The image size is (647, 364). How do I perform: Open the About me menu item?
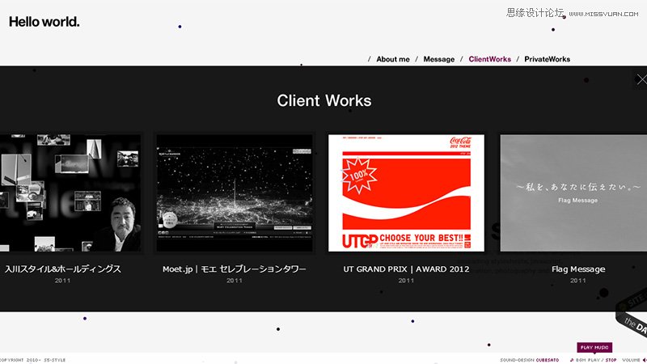pyautogui.click(x=393, y=59)
